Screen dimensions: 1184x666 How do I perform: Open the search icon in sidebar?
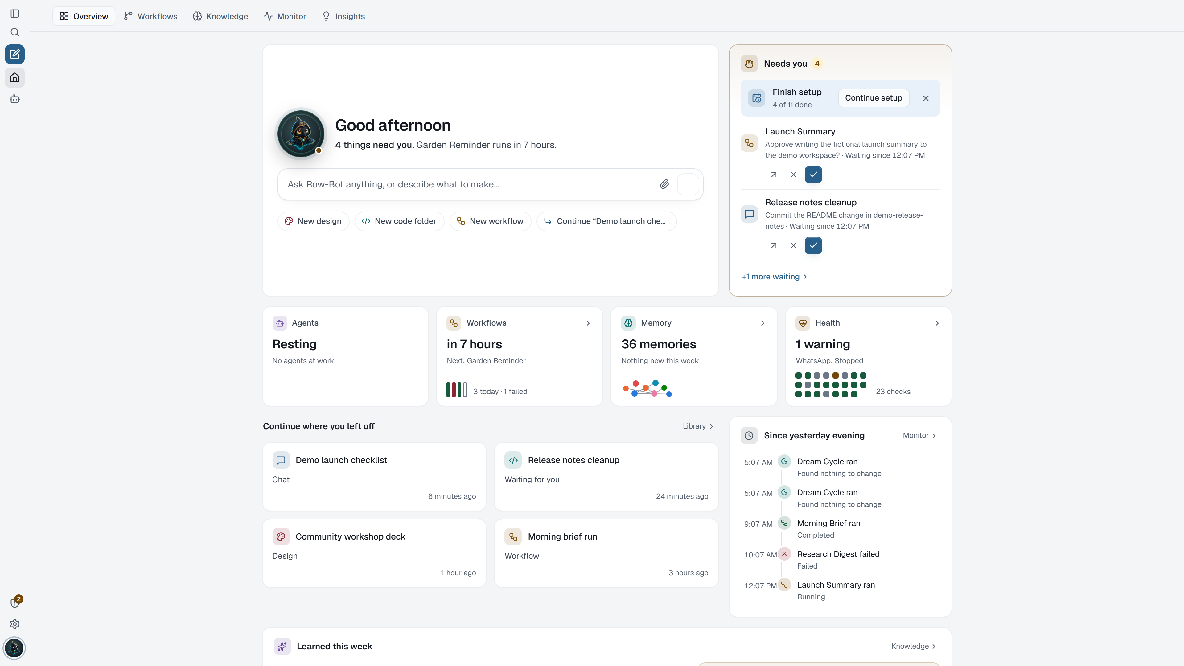15,32
